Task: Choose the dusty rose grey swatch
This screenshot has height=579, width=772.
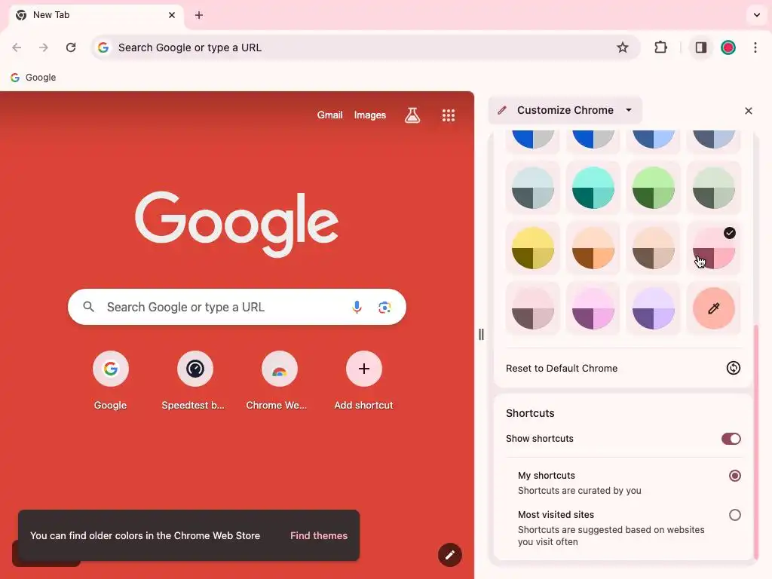Action: [533, 308]
